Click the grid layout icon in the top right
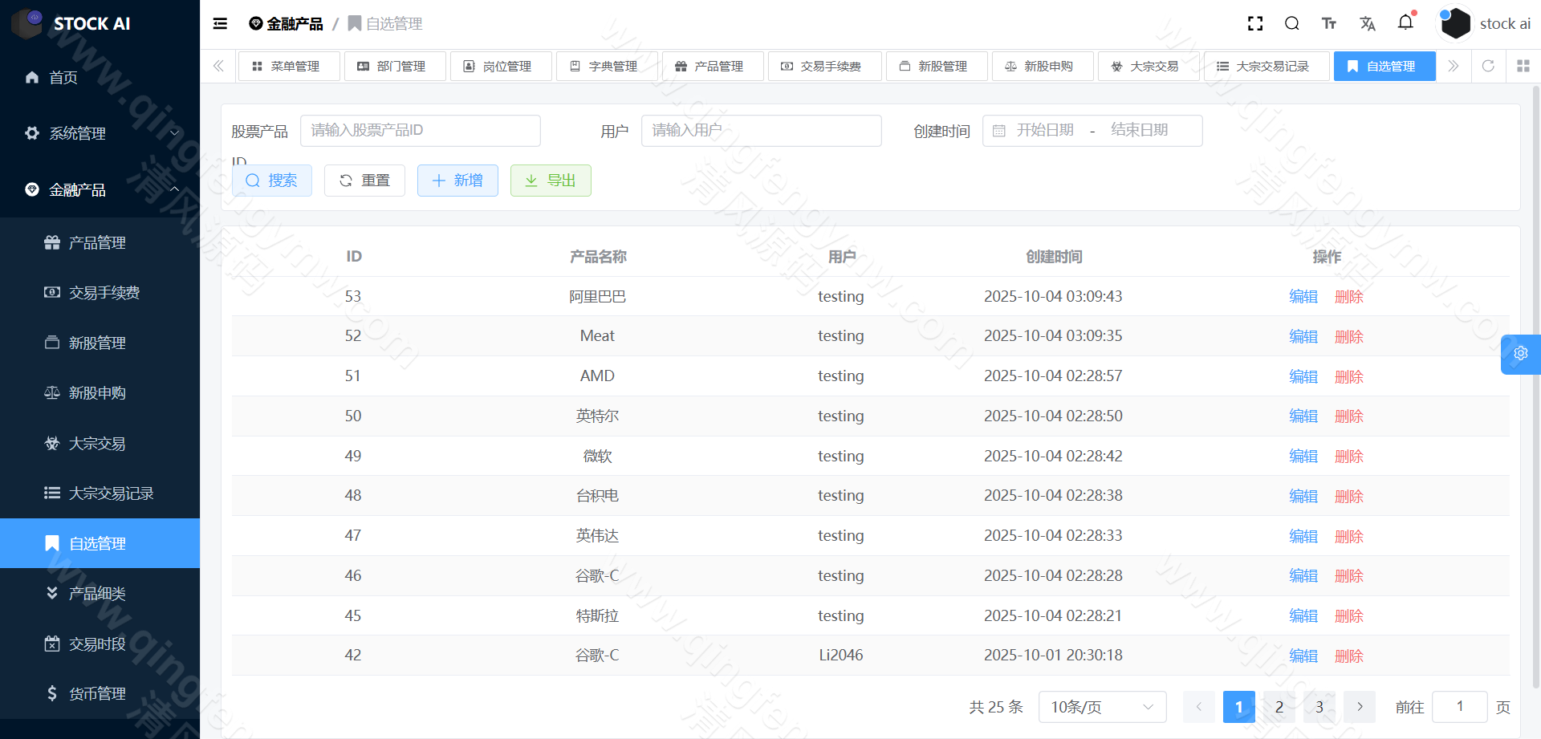The height and width of the screenshot is (739, 1541). (x=1523, y=66)
